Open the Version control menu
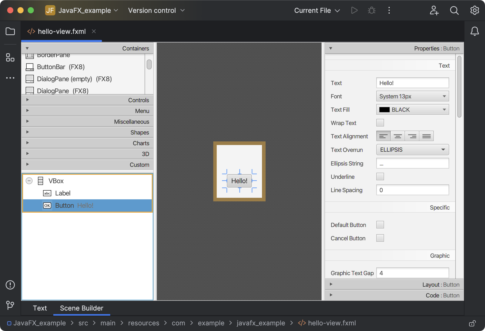The image size is (485, 331). tap(156, 11)
